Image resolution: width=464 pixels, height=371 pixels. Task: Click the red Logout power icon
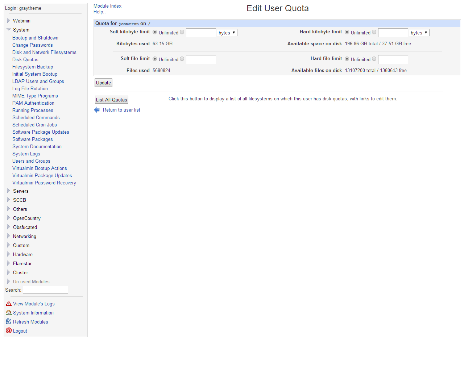pyautogui.click(x=9, y=331)
